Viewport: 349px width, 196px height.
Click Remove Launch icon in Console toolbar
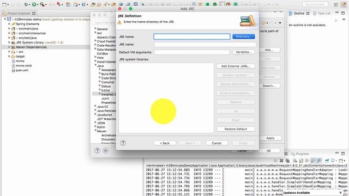pos(281,161)
